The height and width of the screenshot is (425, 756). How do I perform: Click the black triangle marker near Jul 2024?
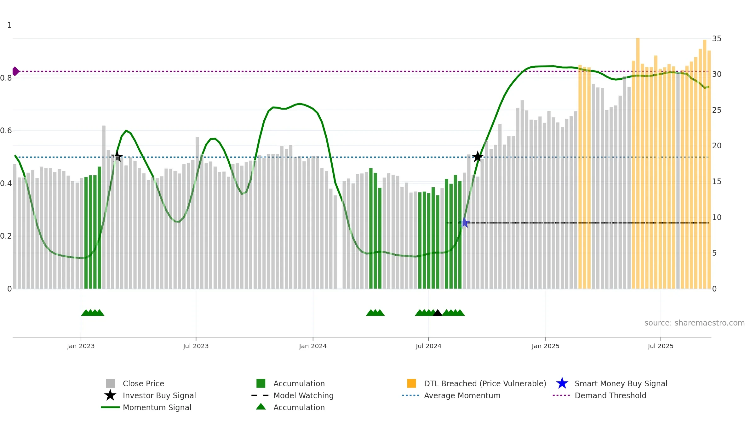click(437, 313)
